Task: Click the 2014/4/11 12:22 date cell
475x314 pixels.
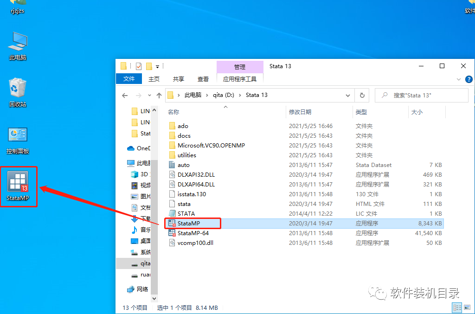Action: pos(310,214)
